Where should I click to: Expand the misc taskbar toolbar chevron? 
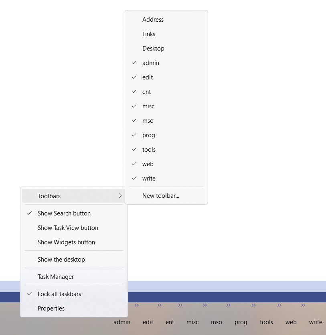(x=205, y=305)
